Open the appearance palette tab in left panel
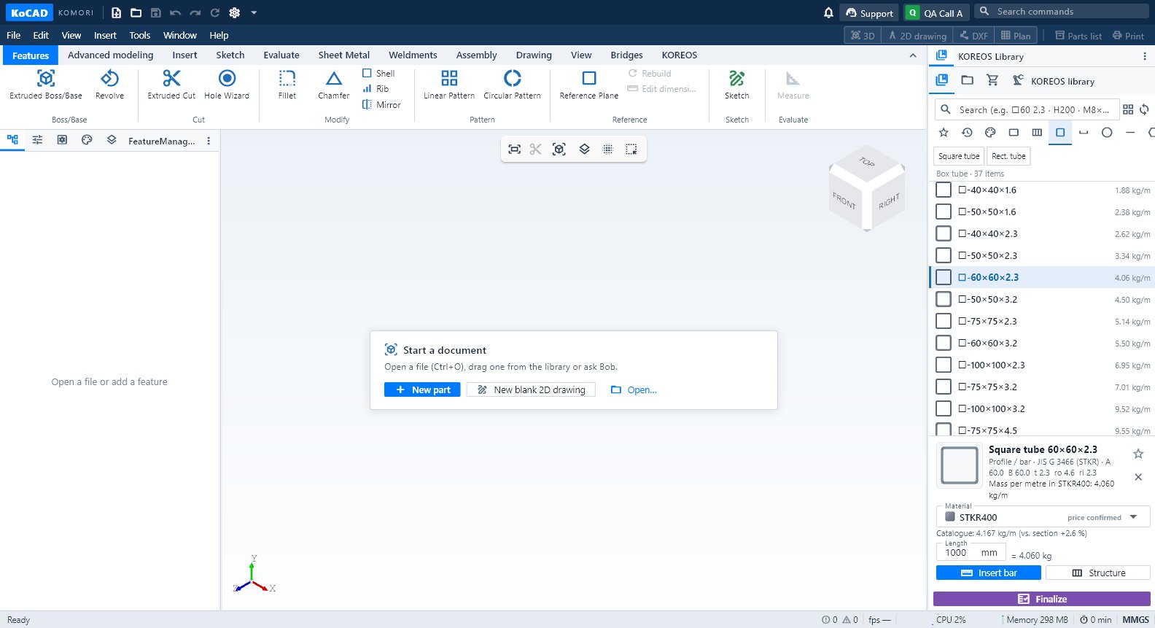Screen dimensions: 1155x628 tap(87, 140)
